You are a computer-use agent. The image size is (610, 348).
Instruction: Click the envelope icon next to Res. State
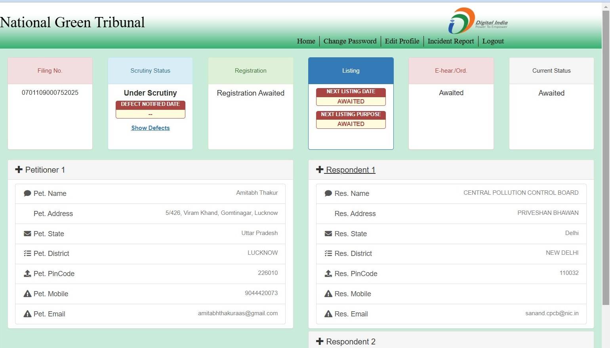[328, 233]
